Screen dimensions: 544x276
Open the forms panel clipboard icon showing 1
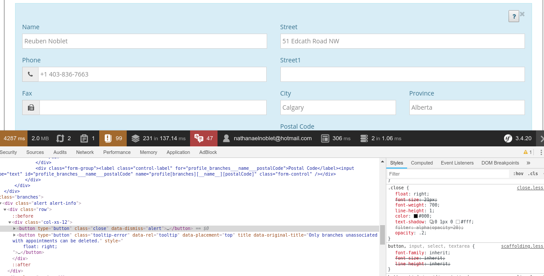point(87,138)
